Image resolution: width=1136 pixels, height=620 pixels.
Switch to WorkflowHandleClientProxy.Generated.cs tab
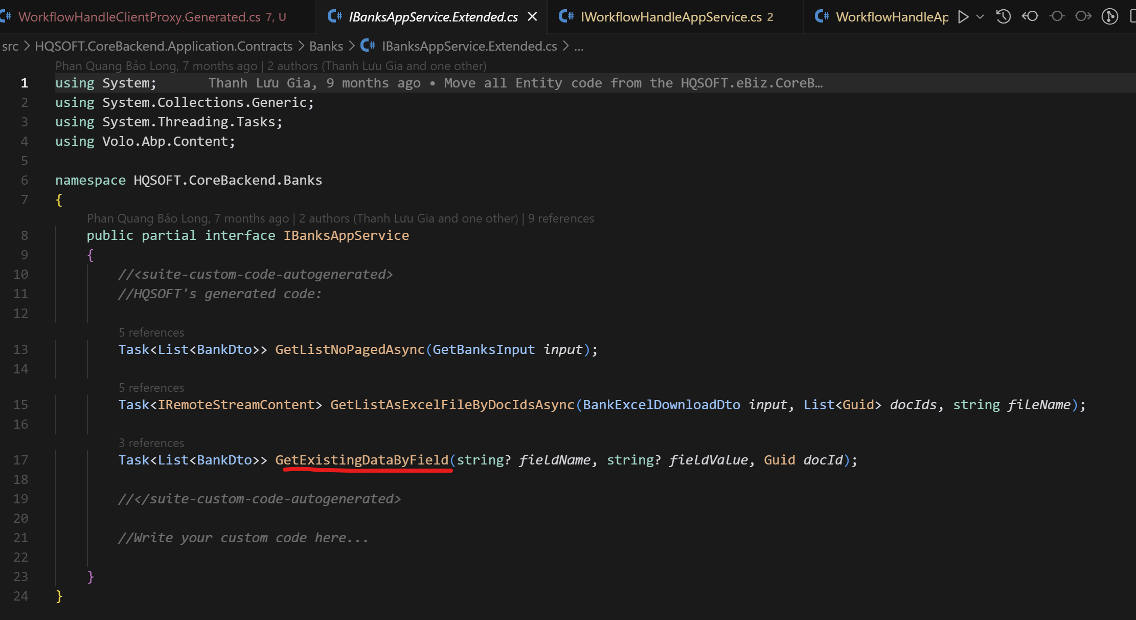139,17
